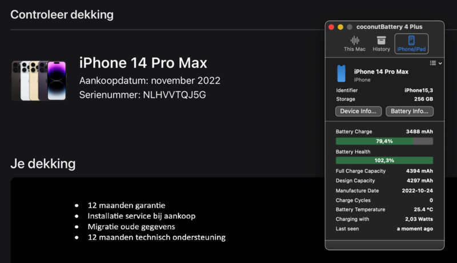Click the Identifier value iPhone15,3
457x263 pixels.
(419, 91)
